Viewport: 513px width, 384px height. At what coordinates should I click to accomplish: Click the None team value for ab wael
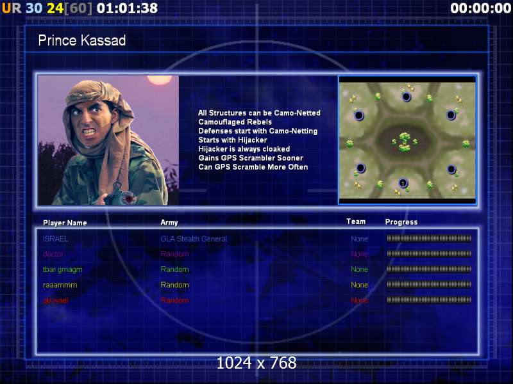[x=360, y=301]
